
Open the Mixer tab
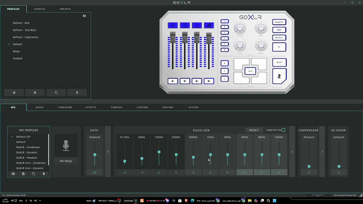39,107
